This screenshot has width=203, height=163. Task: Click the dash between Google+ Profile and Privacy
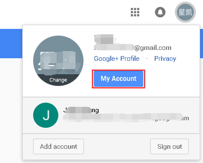tap(147, 59)
